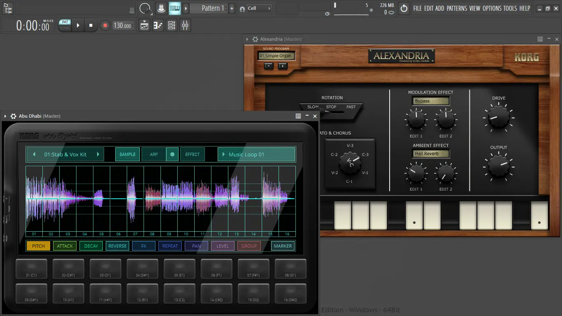Open the Piano roll view icon
This screenshot has width=562, height=316.
coord(158,26)
